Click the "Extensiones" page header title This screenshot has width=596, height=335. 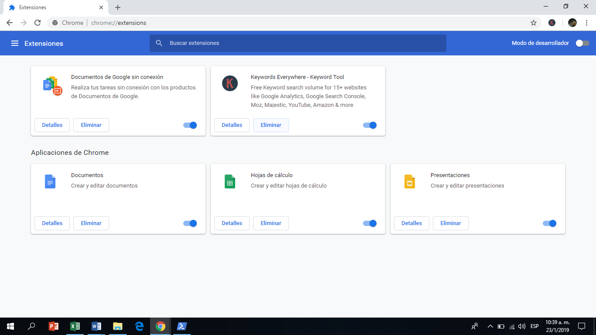pyautogui.click(x=44, y=43)
